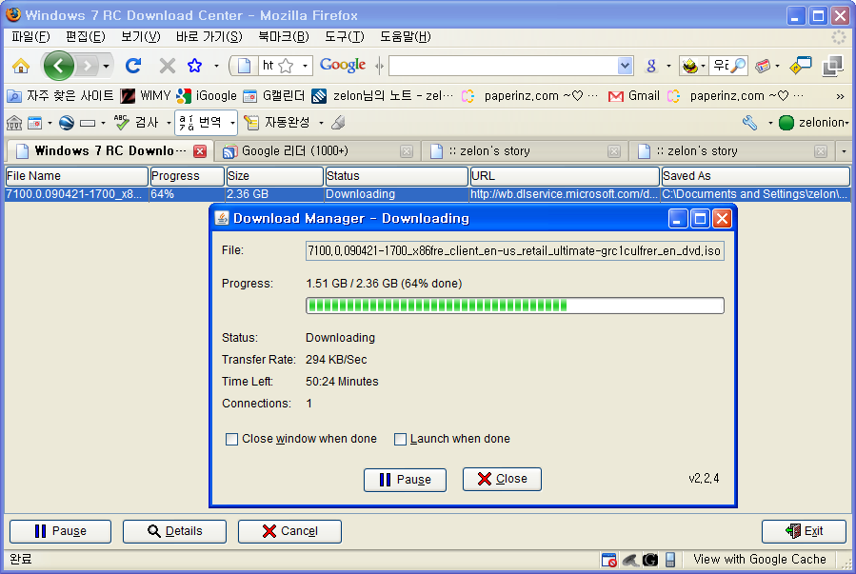This screenshot has height=574, width=856.
Task: Enable 'Close window when done' checkbox
Action: coord(231,439)
